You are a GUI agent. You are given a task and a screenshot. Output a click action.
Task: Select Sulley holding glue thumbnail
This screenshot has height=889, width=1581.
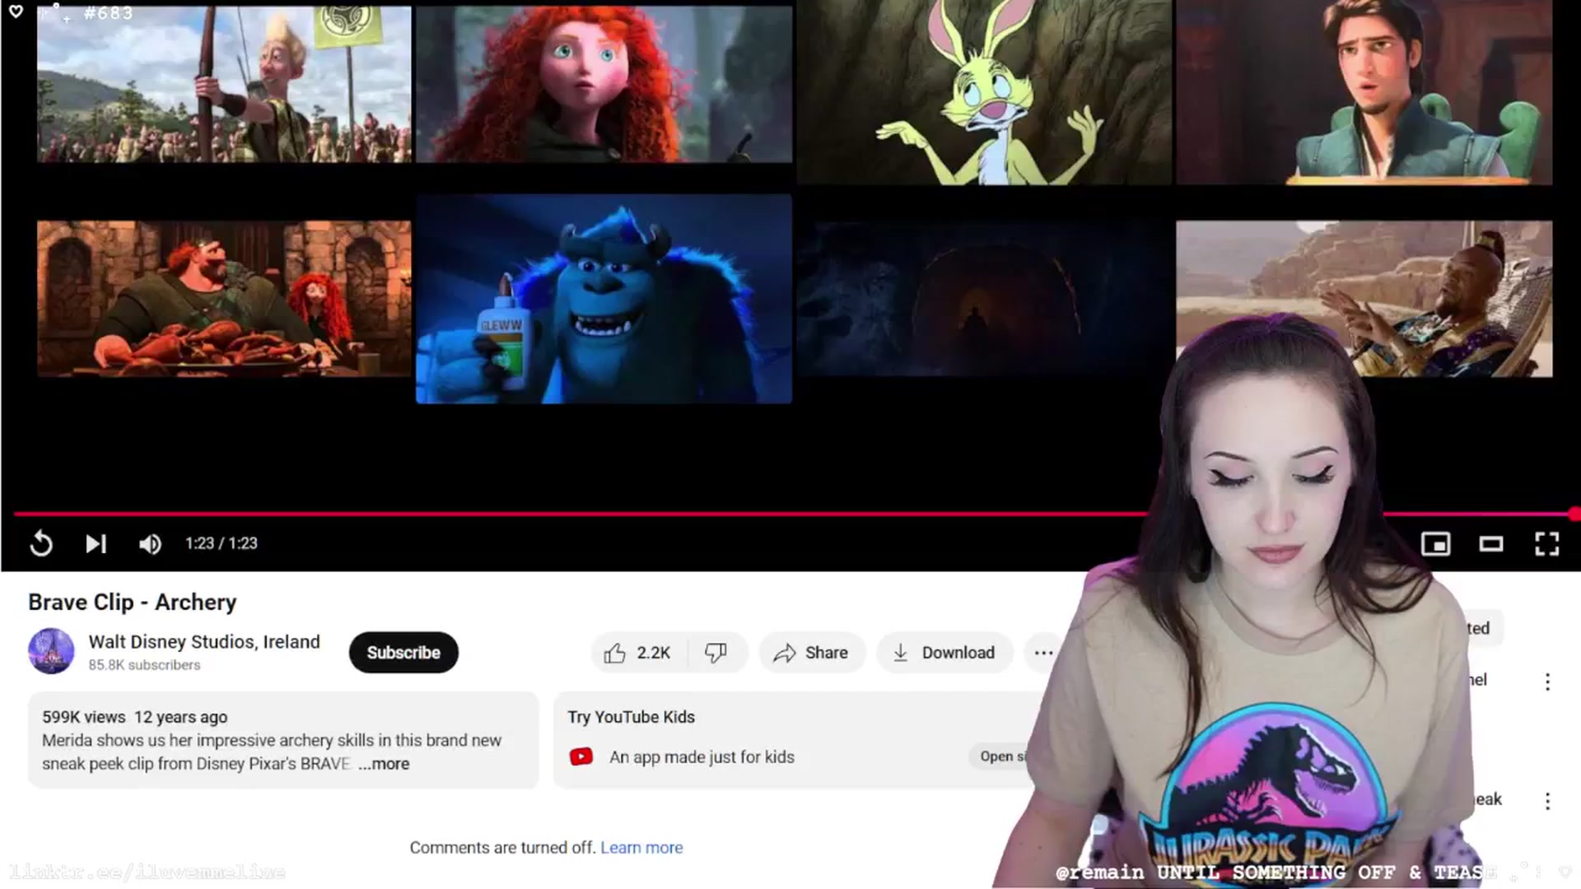[x=604, y=299]
